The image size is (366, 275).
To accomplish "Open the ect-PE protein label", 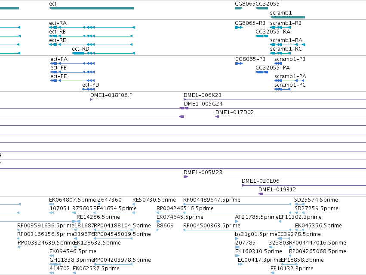I will [58, 76].
